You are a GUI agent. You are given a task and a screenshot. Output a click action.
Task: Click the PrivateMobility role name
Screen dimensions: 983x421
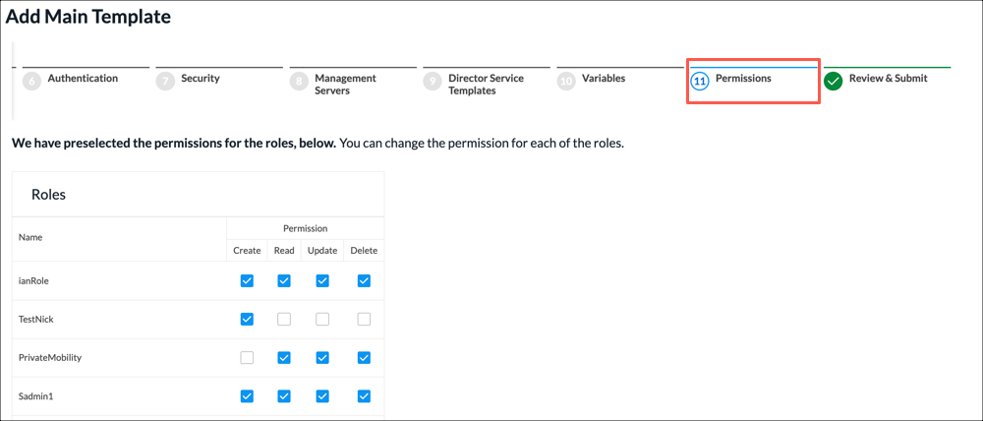click(50, 358)
